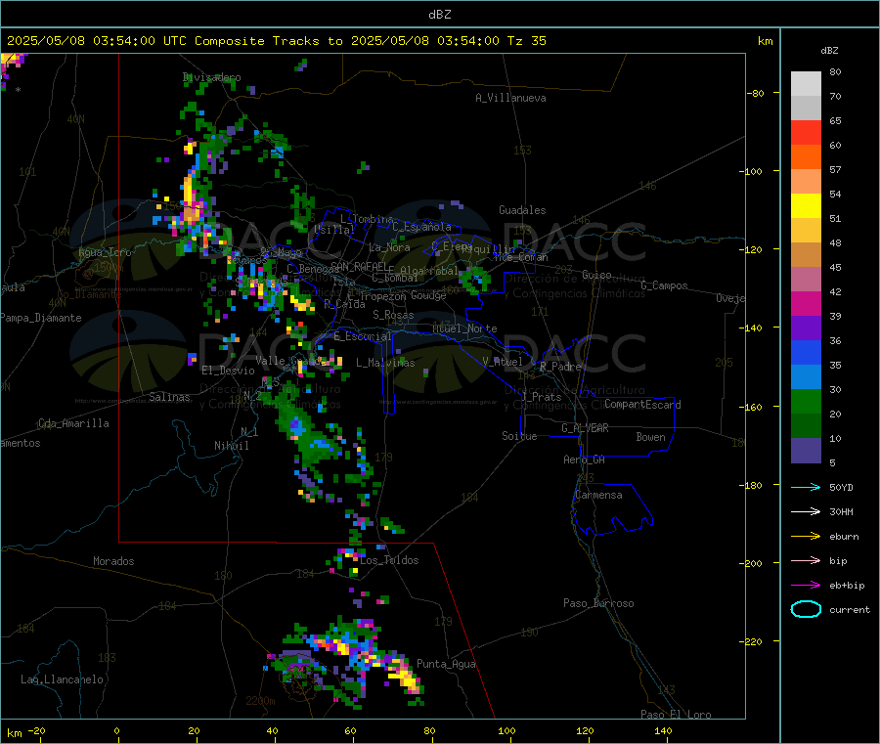Select the magenta 39 dBZ color swatch
880x744 pixels.
(806, 303)
